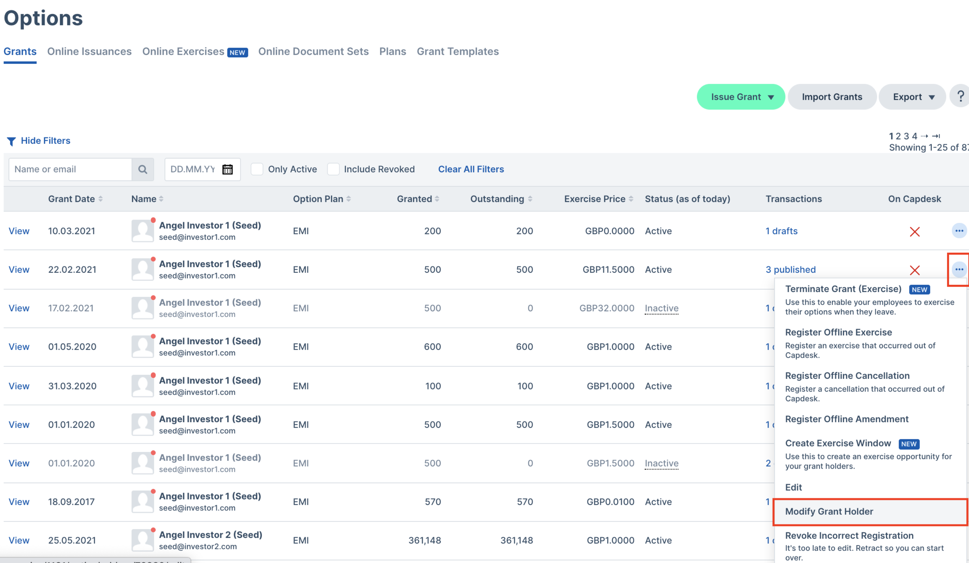Open the 3 published transactions link
The height and width of the screenshot is (563, 969).
[790, 269]
